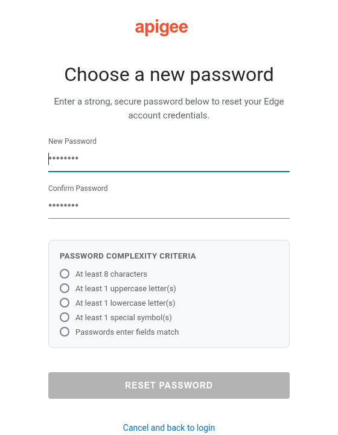Viewport: 338px width, 435px height.
Task: Open the Cancel and back to login link
Action: pos(169,428)
